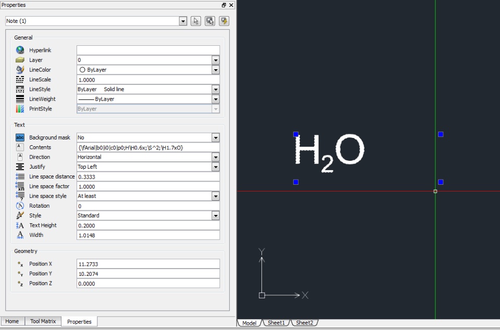Undock the Properties panel with the float button

coord(223,5)
